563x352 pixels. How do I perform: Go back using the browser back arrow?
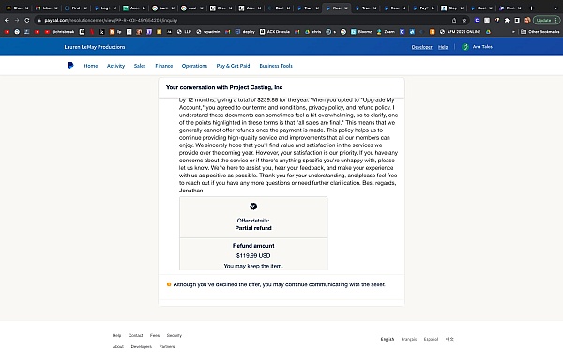7,20
